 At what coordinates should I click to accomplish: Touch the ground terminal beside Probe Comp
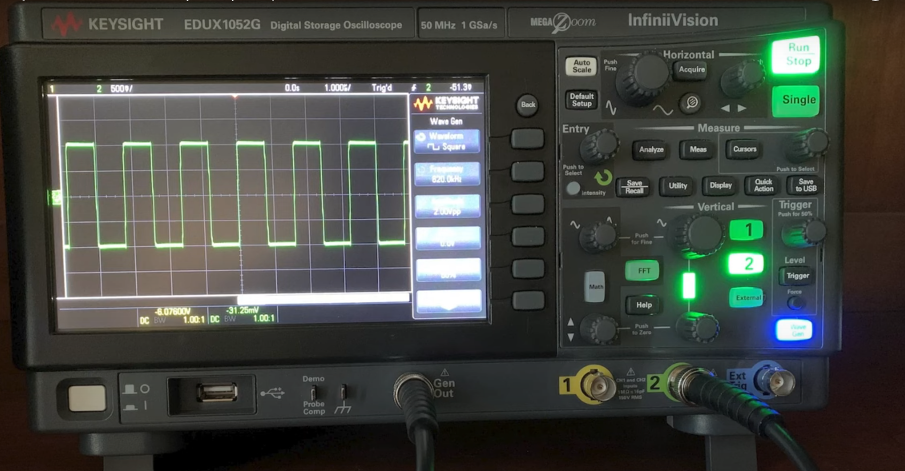343,393
